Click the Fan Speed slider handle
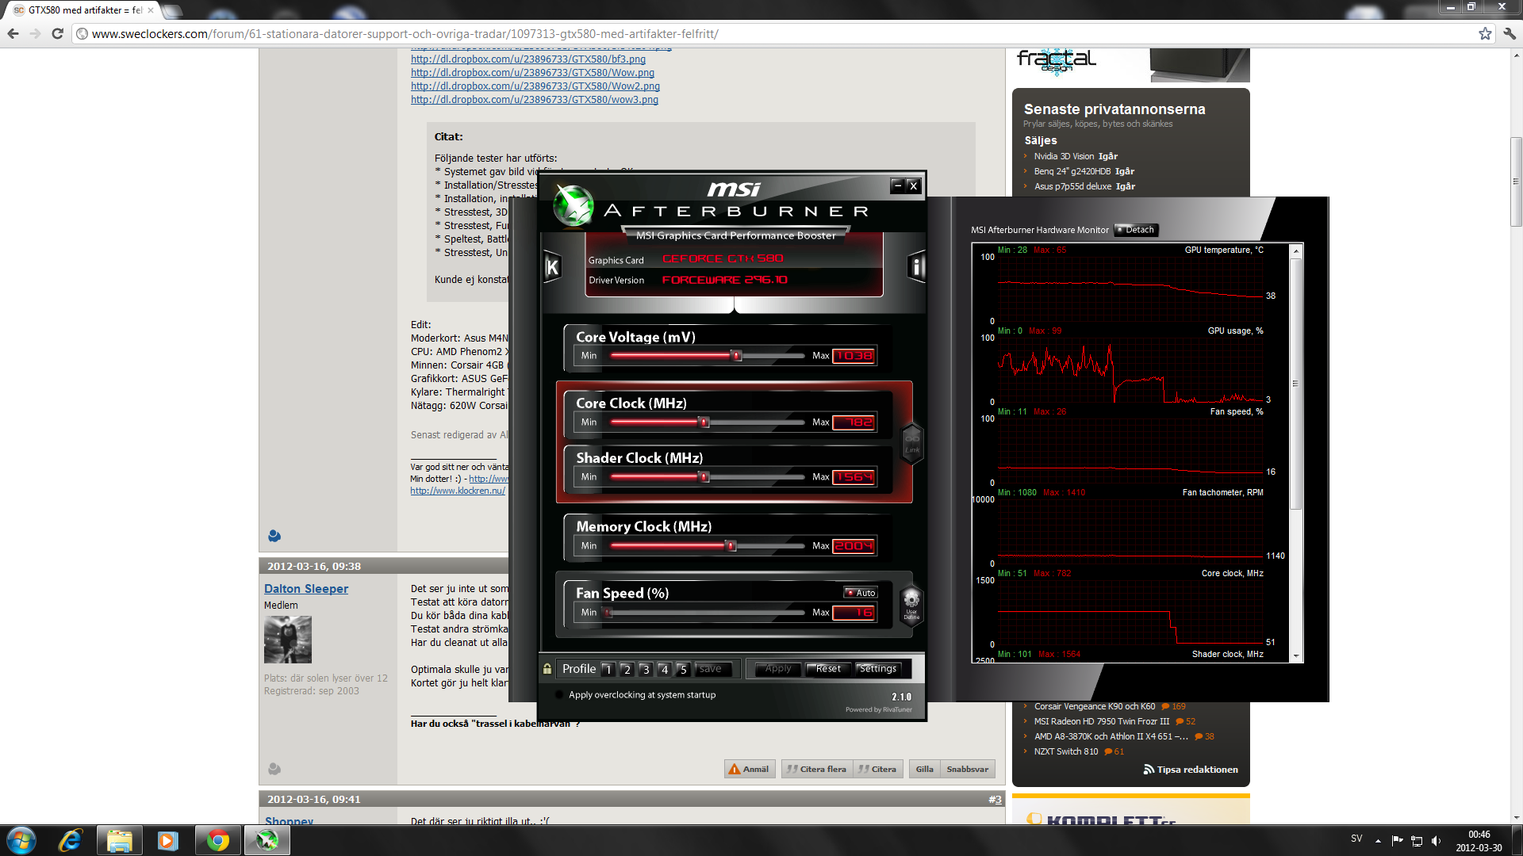Viewport: 1523px width, 856px height. [x=608, y=613]
